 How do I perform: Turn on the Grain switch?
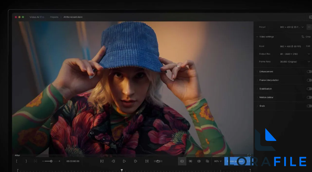coord(309,106)
